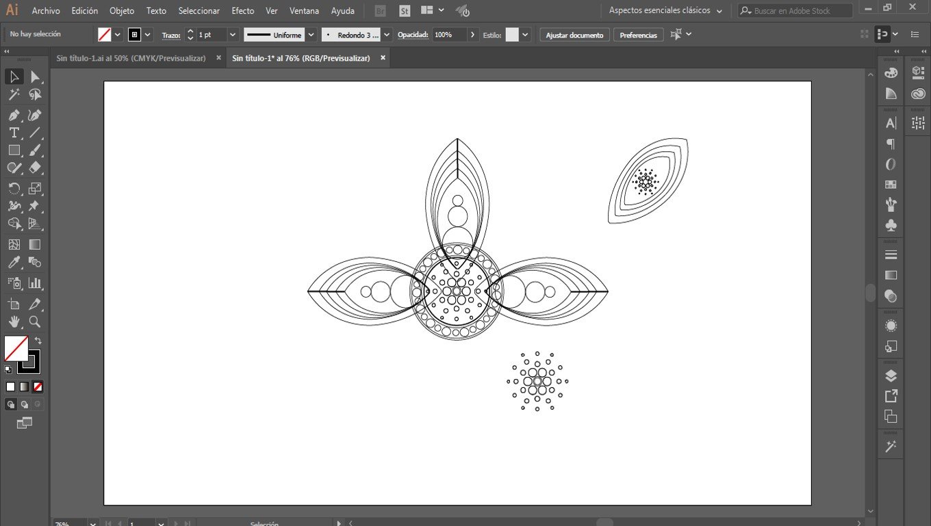Open Aspectos esenciales clásicos workspace dropdown

tap(665, 11)
